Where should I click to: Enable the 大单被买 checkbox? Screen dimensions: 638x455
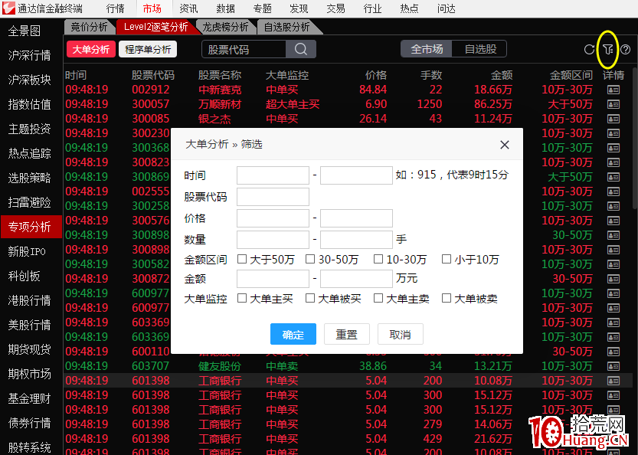[310, 298]
